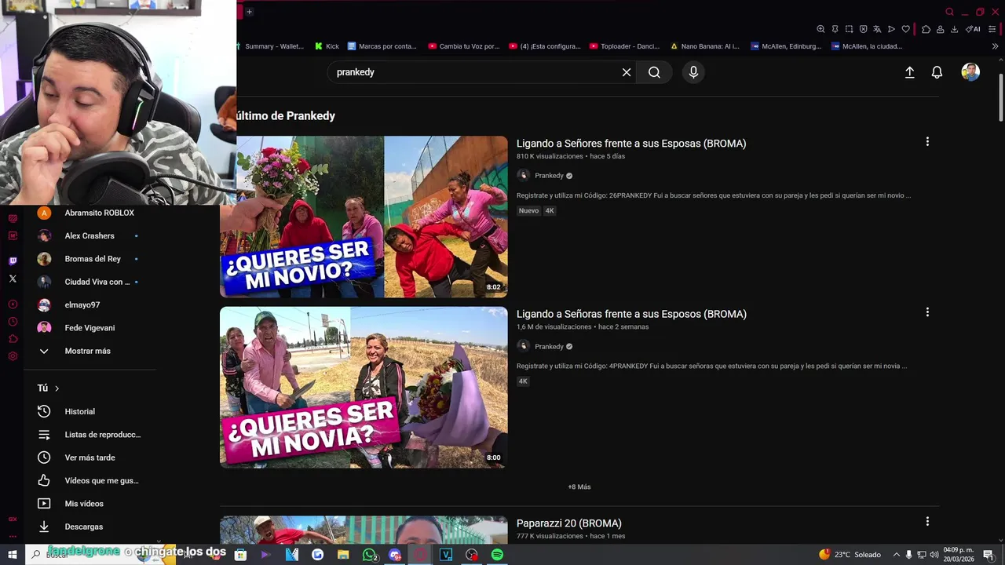Show more bookmarks with double chevron

996,46
